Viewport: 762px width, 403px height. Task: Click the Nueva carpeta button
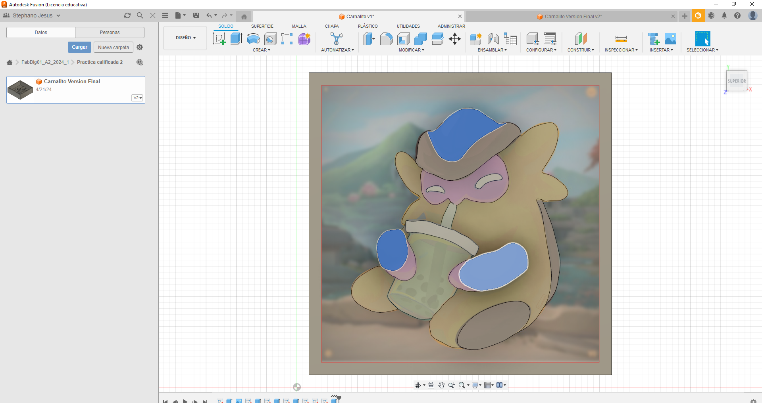tap(114, 47)
